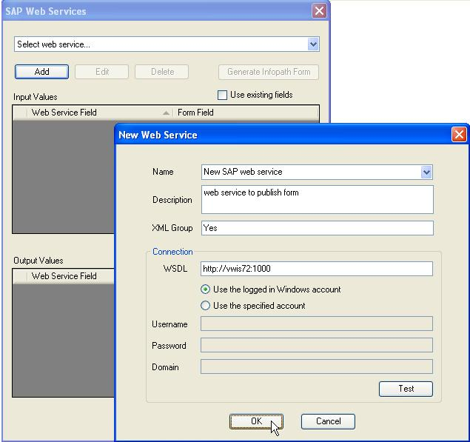Click the WSDL URL input field
This screenshot has height=442, width=470.
pos(317,268)
